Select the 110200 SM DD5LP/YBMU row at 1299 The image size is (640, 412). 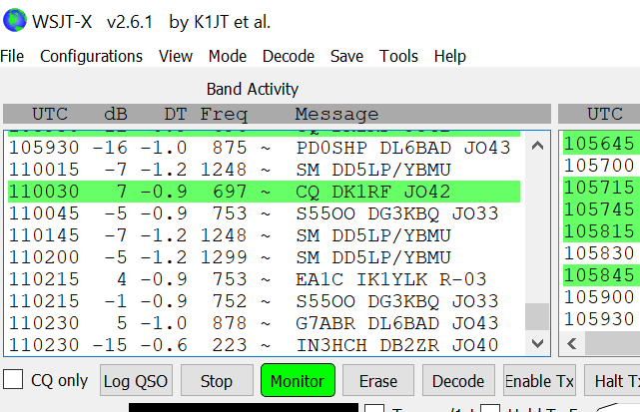264,257
